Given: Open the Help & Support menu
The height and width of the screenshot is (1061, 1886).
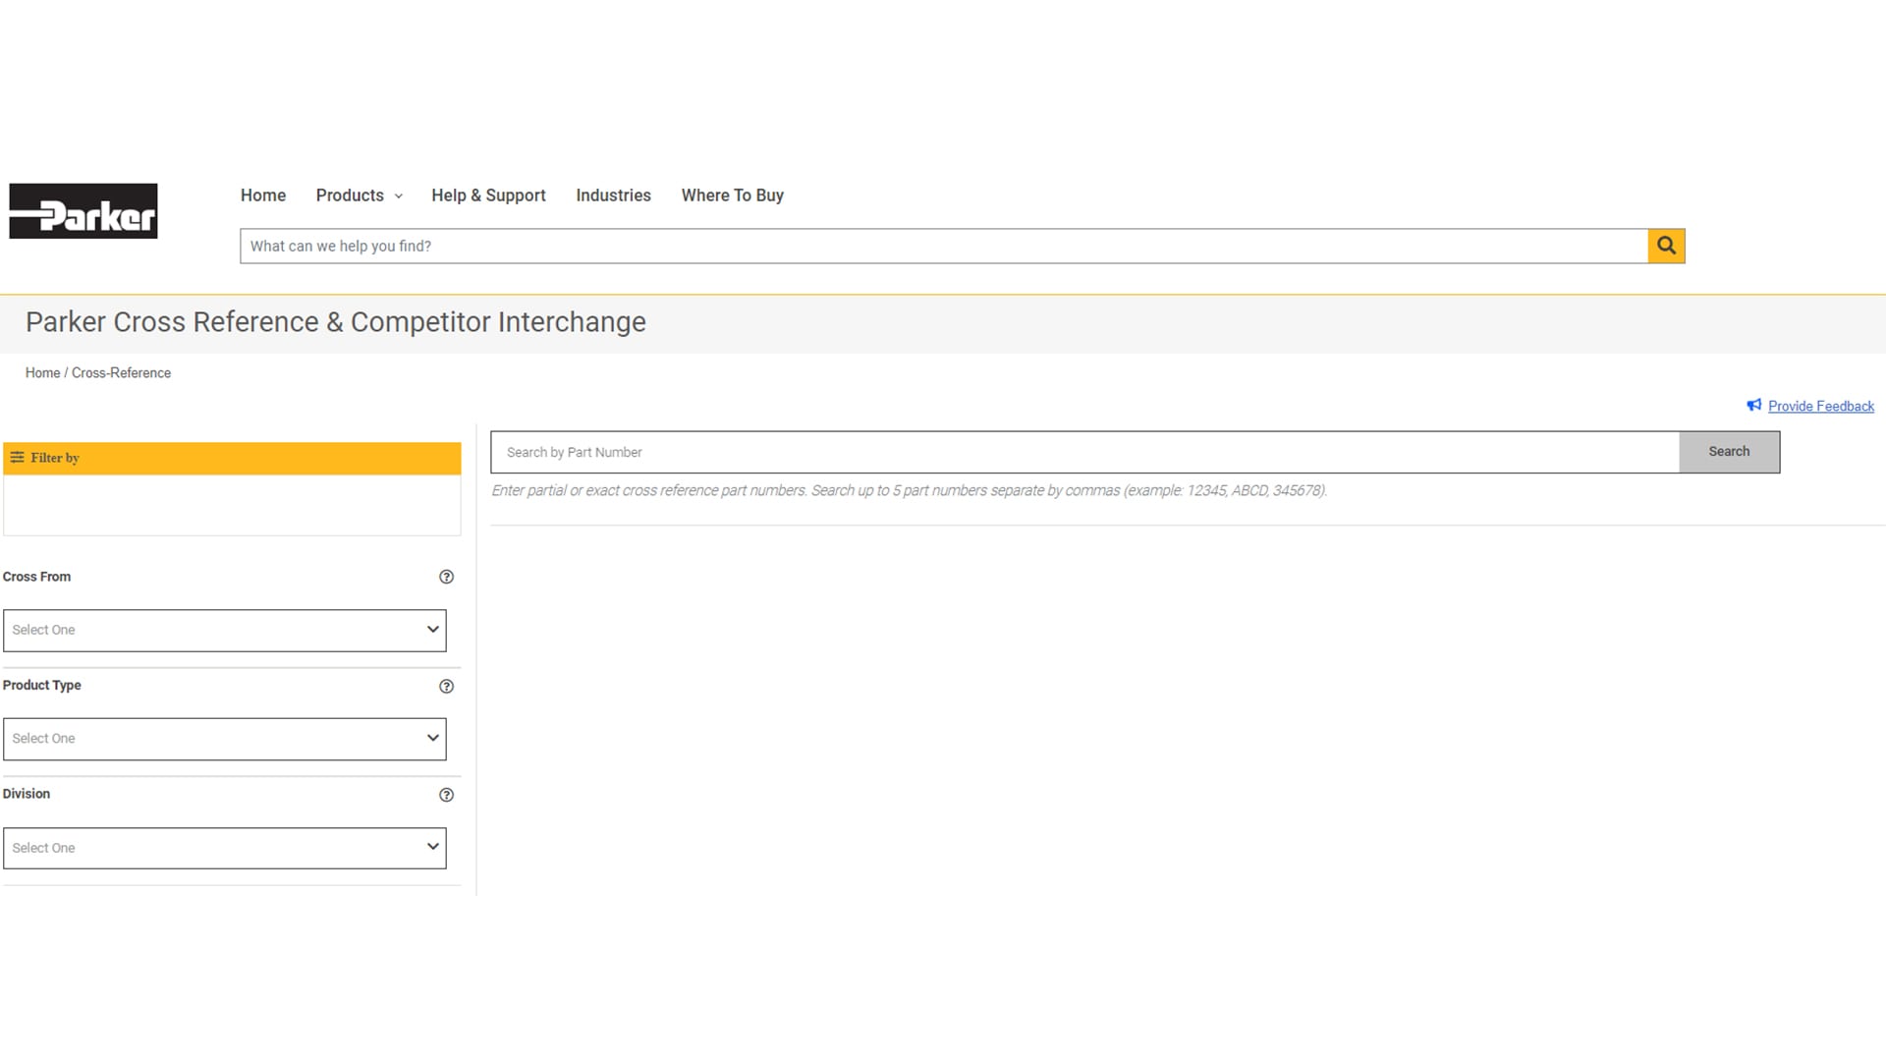Looking at the screenshot, I should [x=488, y=195].
